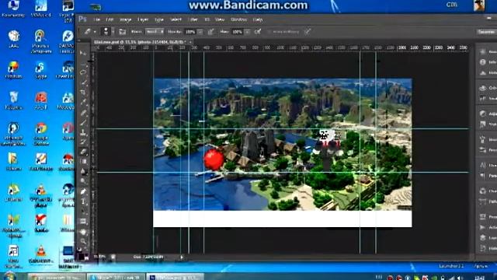Image resolution: width=497 pixels, height=280 pixels.
Task: Select the Brush tool in the toolbox
Action: point(83,122)
